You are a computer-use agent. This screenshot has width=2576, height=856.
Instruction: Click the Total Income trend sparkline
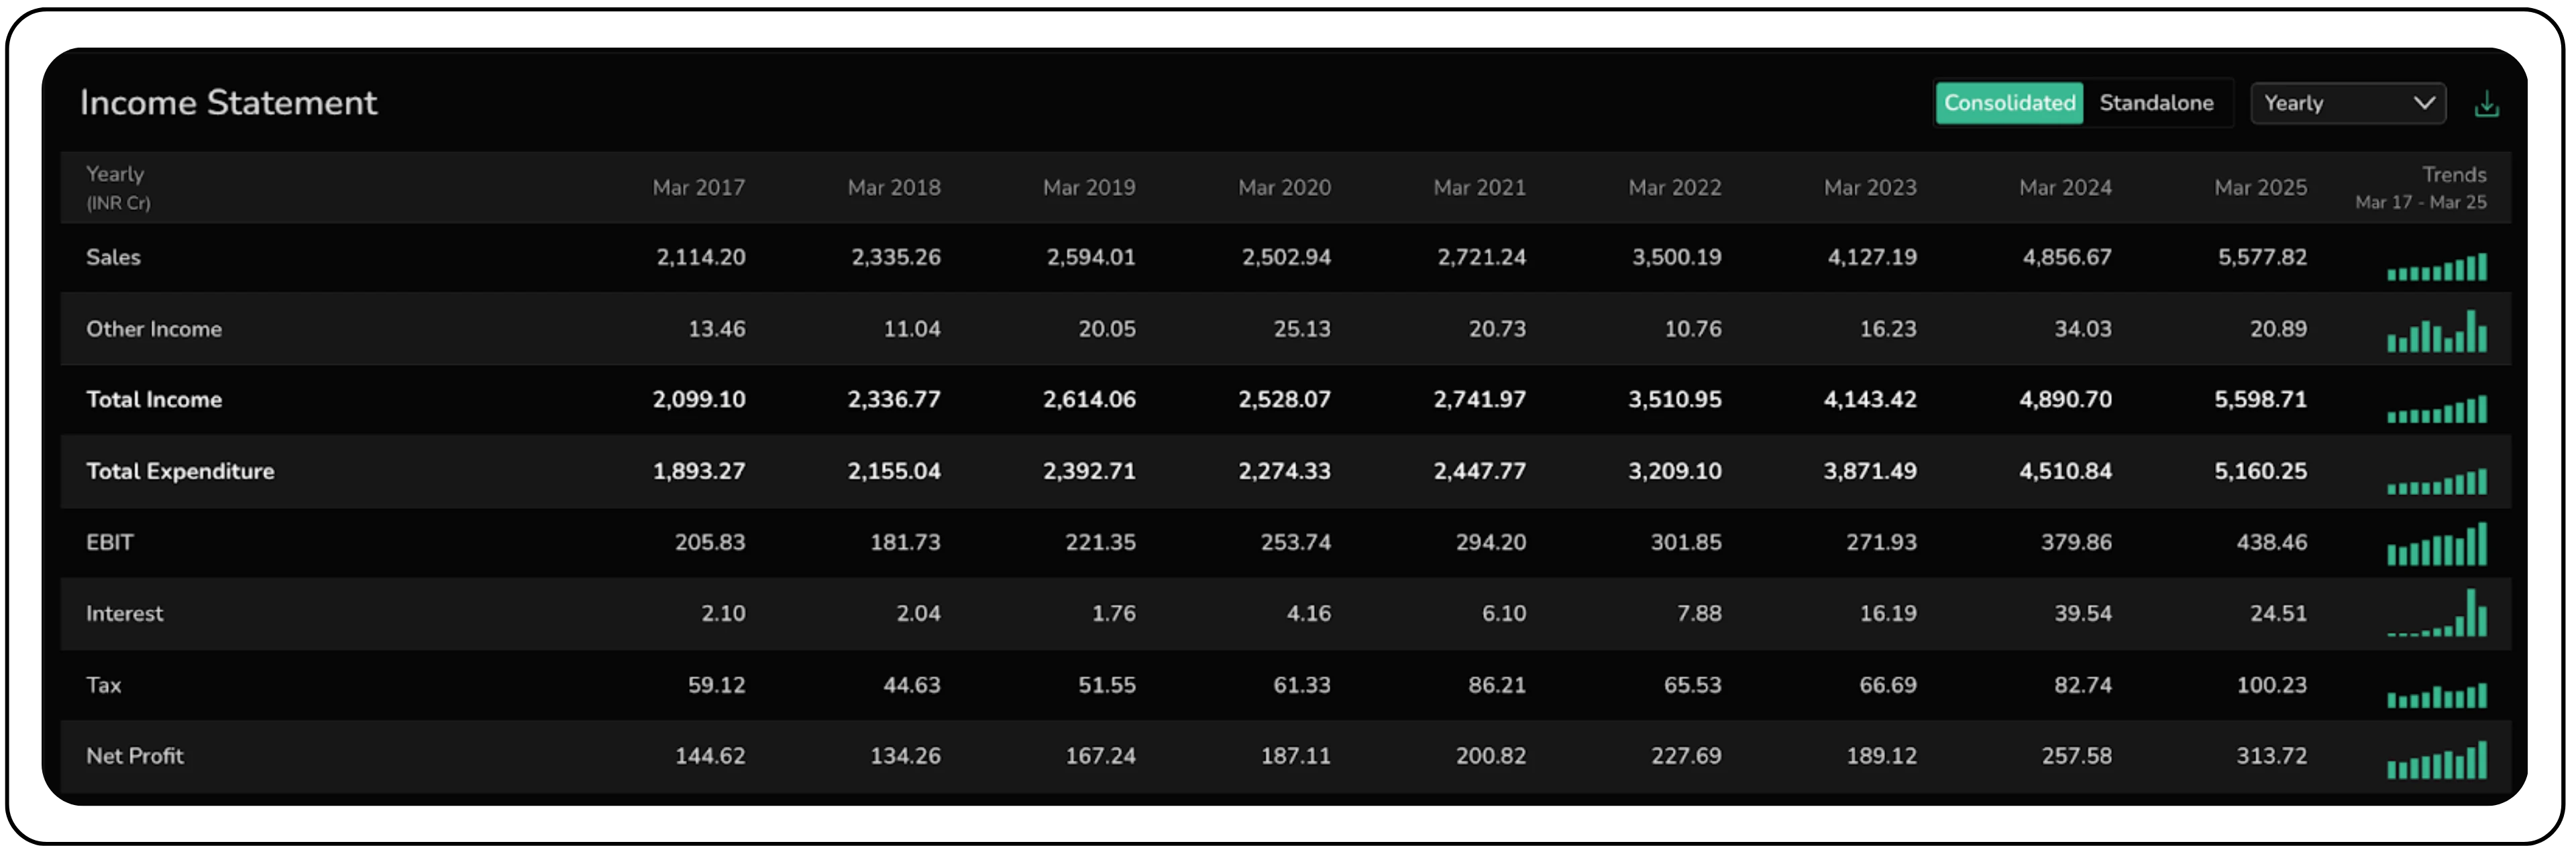click(2436, 410)
